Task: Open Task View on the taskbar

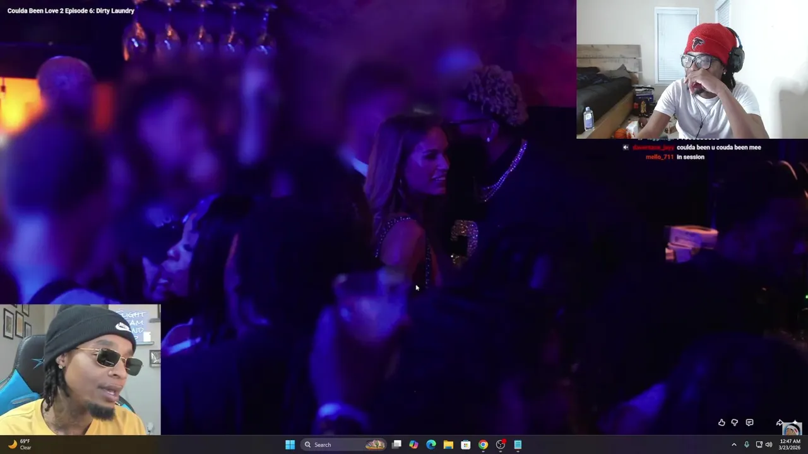Action: (x=396, y=445)
